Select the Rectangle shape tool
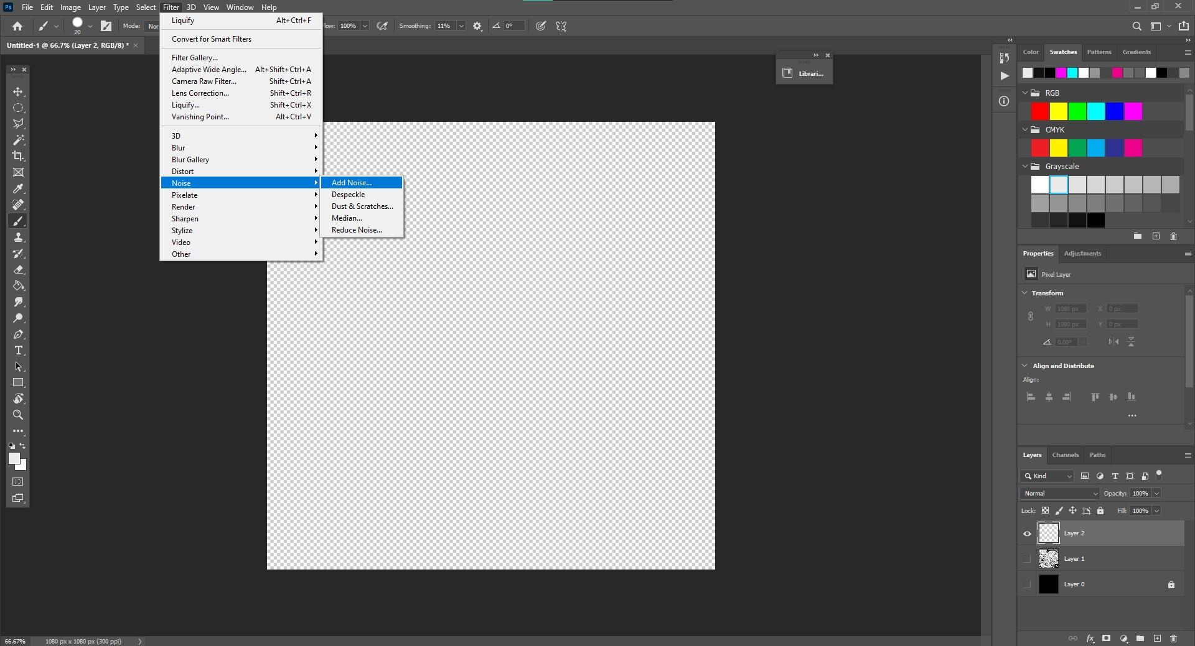 18,382
